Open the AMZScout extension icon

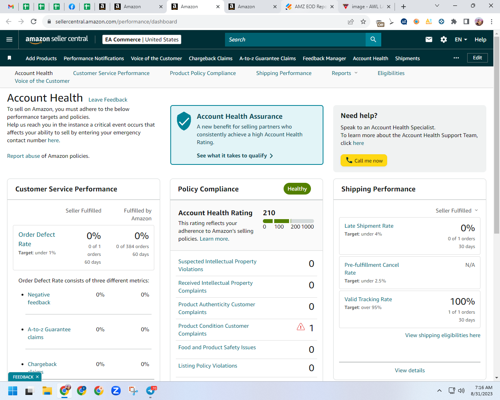[x=429, y=21]
